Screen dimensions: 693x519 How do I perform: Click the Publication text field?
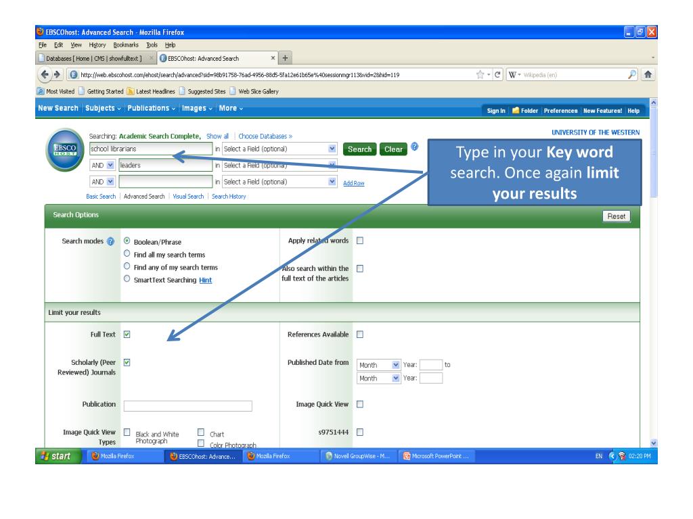188,406
